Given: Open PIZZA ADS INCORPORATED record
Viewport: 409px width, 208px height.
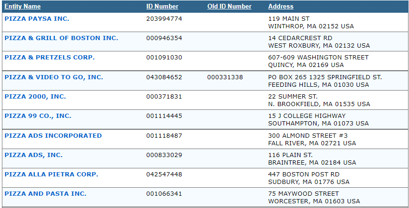Looking at the screenshot, I should tap(53, 136).
